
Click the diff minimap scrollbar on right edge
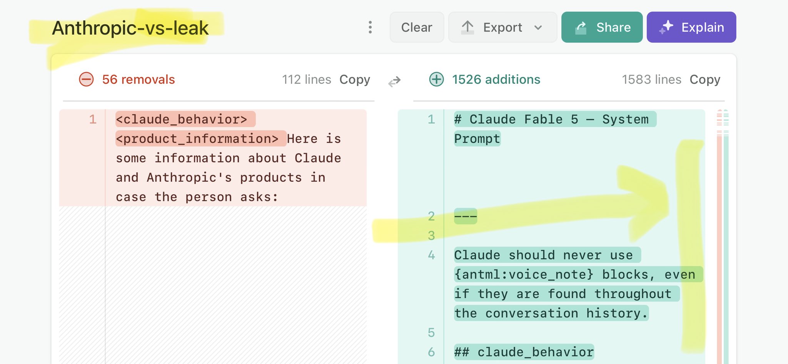point(723,237)
